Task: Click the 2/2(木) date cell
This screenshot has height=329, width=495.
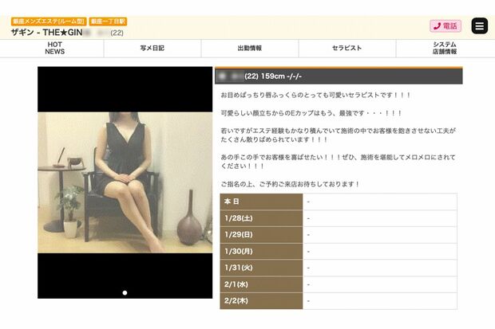Action: click(x=261, y=301)
